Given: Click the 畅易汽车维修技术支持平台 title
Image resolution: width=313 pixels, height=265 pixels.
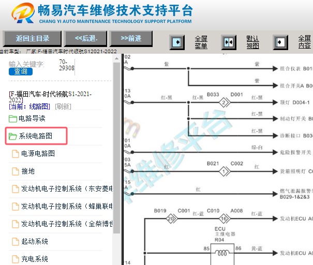Looking at the screenshot, I should tap(115, 10).
